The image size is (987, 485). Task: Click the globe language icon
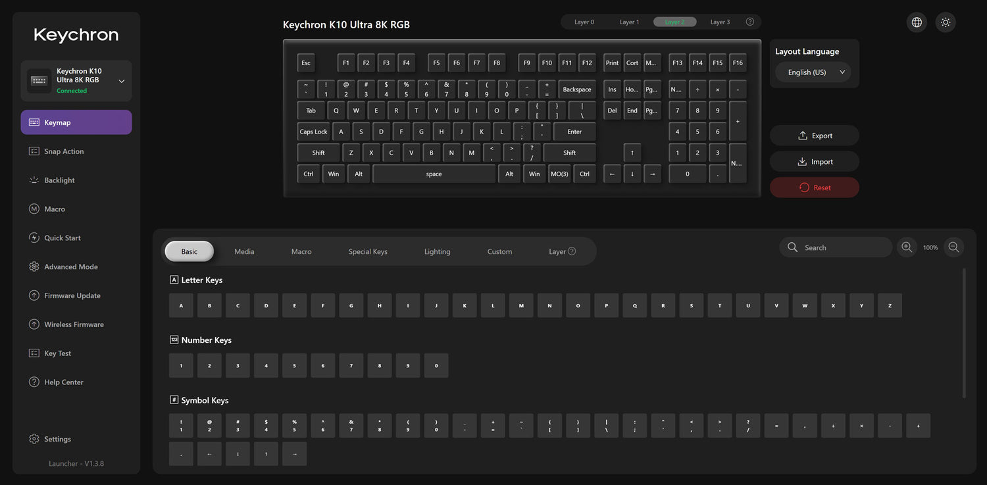(917, 22)
